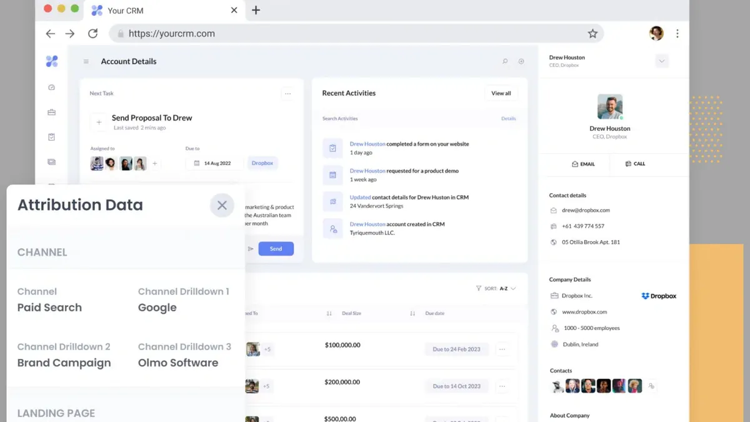Expand the Drew Houston profile chevron

point(662,61)
